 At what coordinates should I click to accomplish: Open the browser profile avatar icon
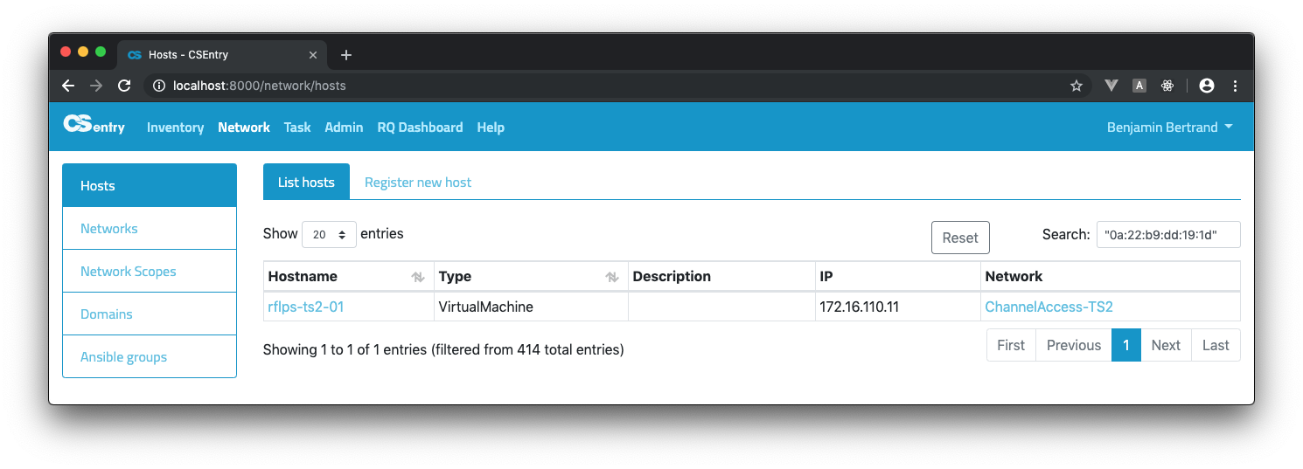pos(1207,86)
